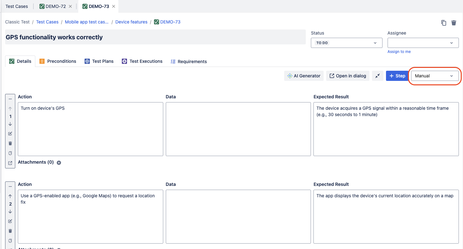Viewport: 463px width, 249px height.
Task: Delete step 1 using its trash icon
Action: click(10, 143)
